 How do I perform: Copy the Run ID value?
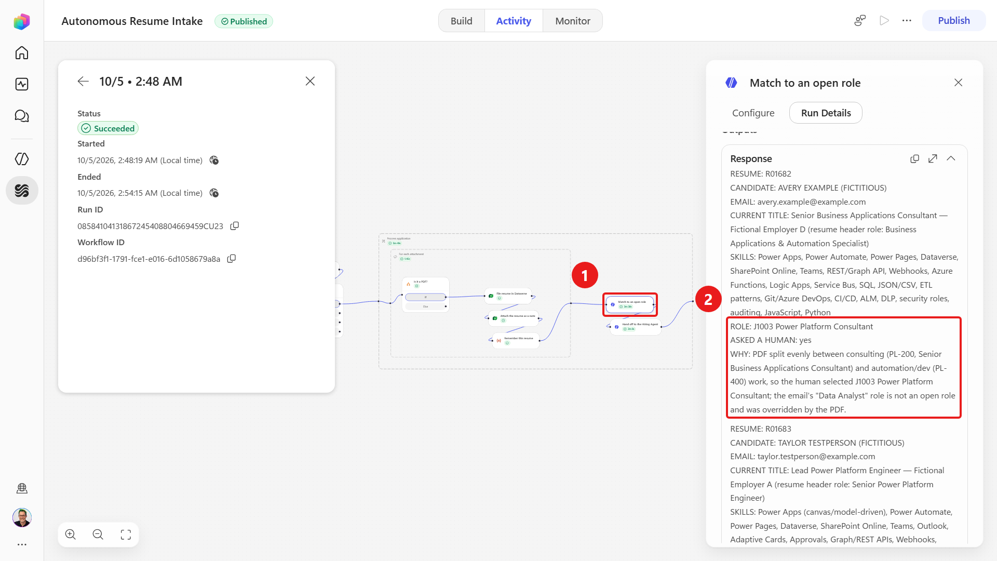pyautogui.click(x=235, y=226)
